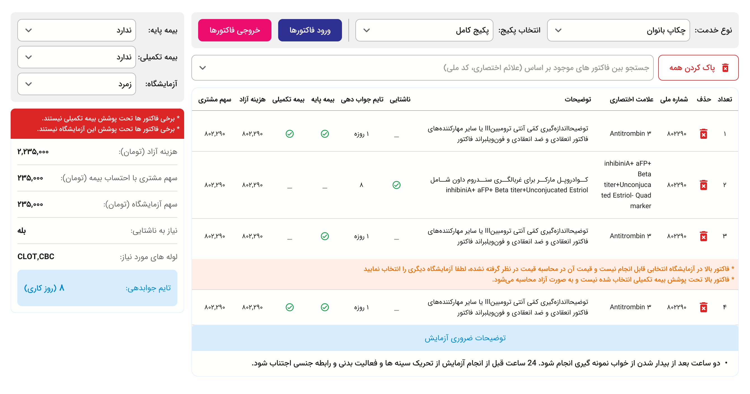Click بیمه تکمیلی check icon in row 4
The width and height of the screenshot is (750, 394).
point(289,307)
